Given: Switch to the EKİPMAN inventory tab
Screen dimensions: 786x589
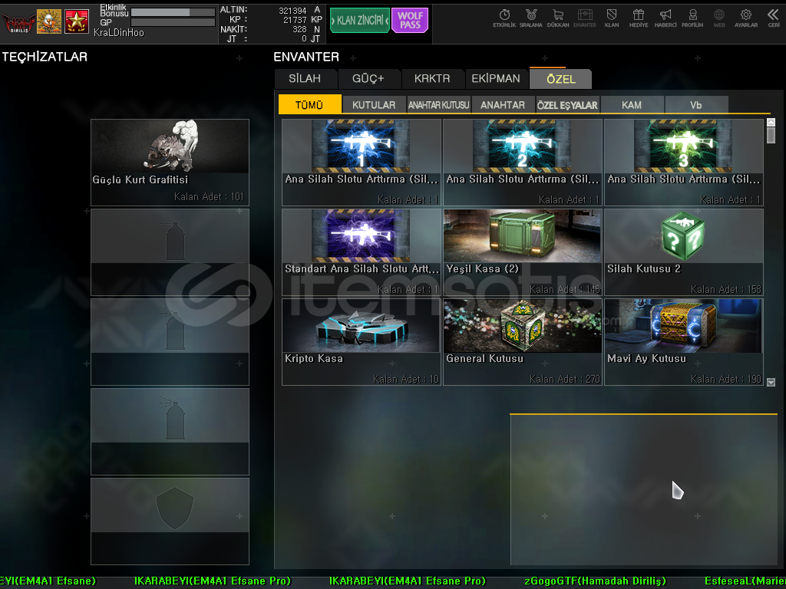Looking at the screenshot, I should point(496,79).
